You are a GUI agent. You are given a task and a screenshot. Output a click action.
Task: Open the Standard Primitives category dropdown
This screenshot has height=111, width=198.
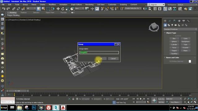click(x=180, y=29)
